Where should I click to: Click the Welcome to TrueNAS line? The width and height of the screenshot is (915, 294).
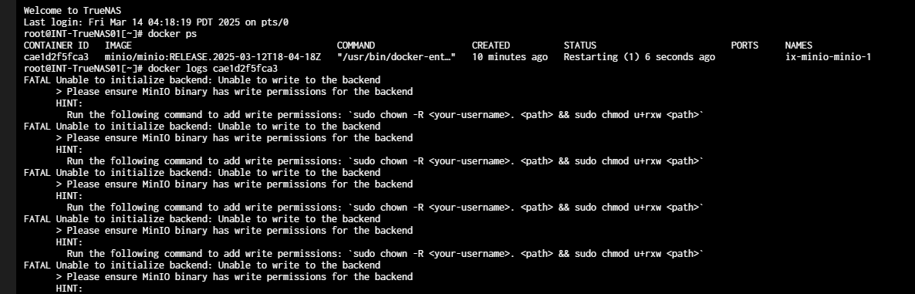(x=73, y=11)
